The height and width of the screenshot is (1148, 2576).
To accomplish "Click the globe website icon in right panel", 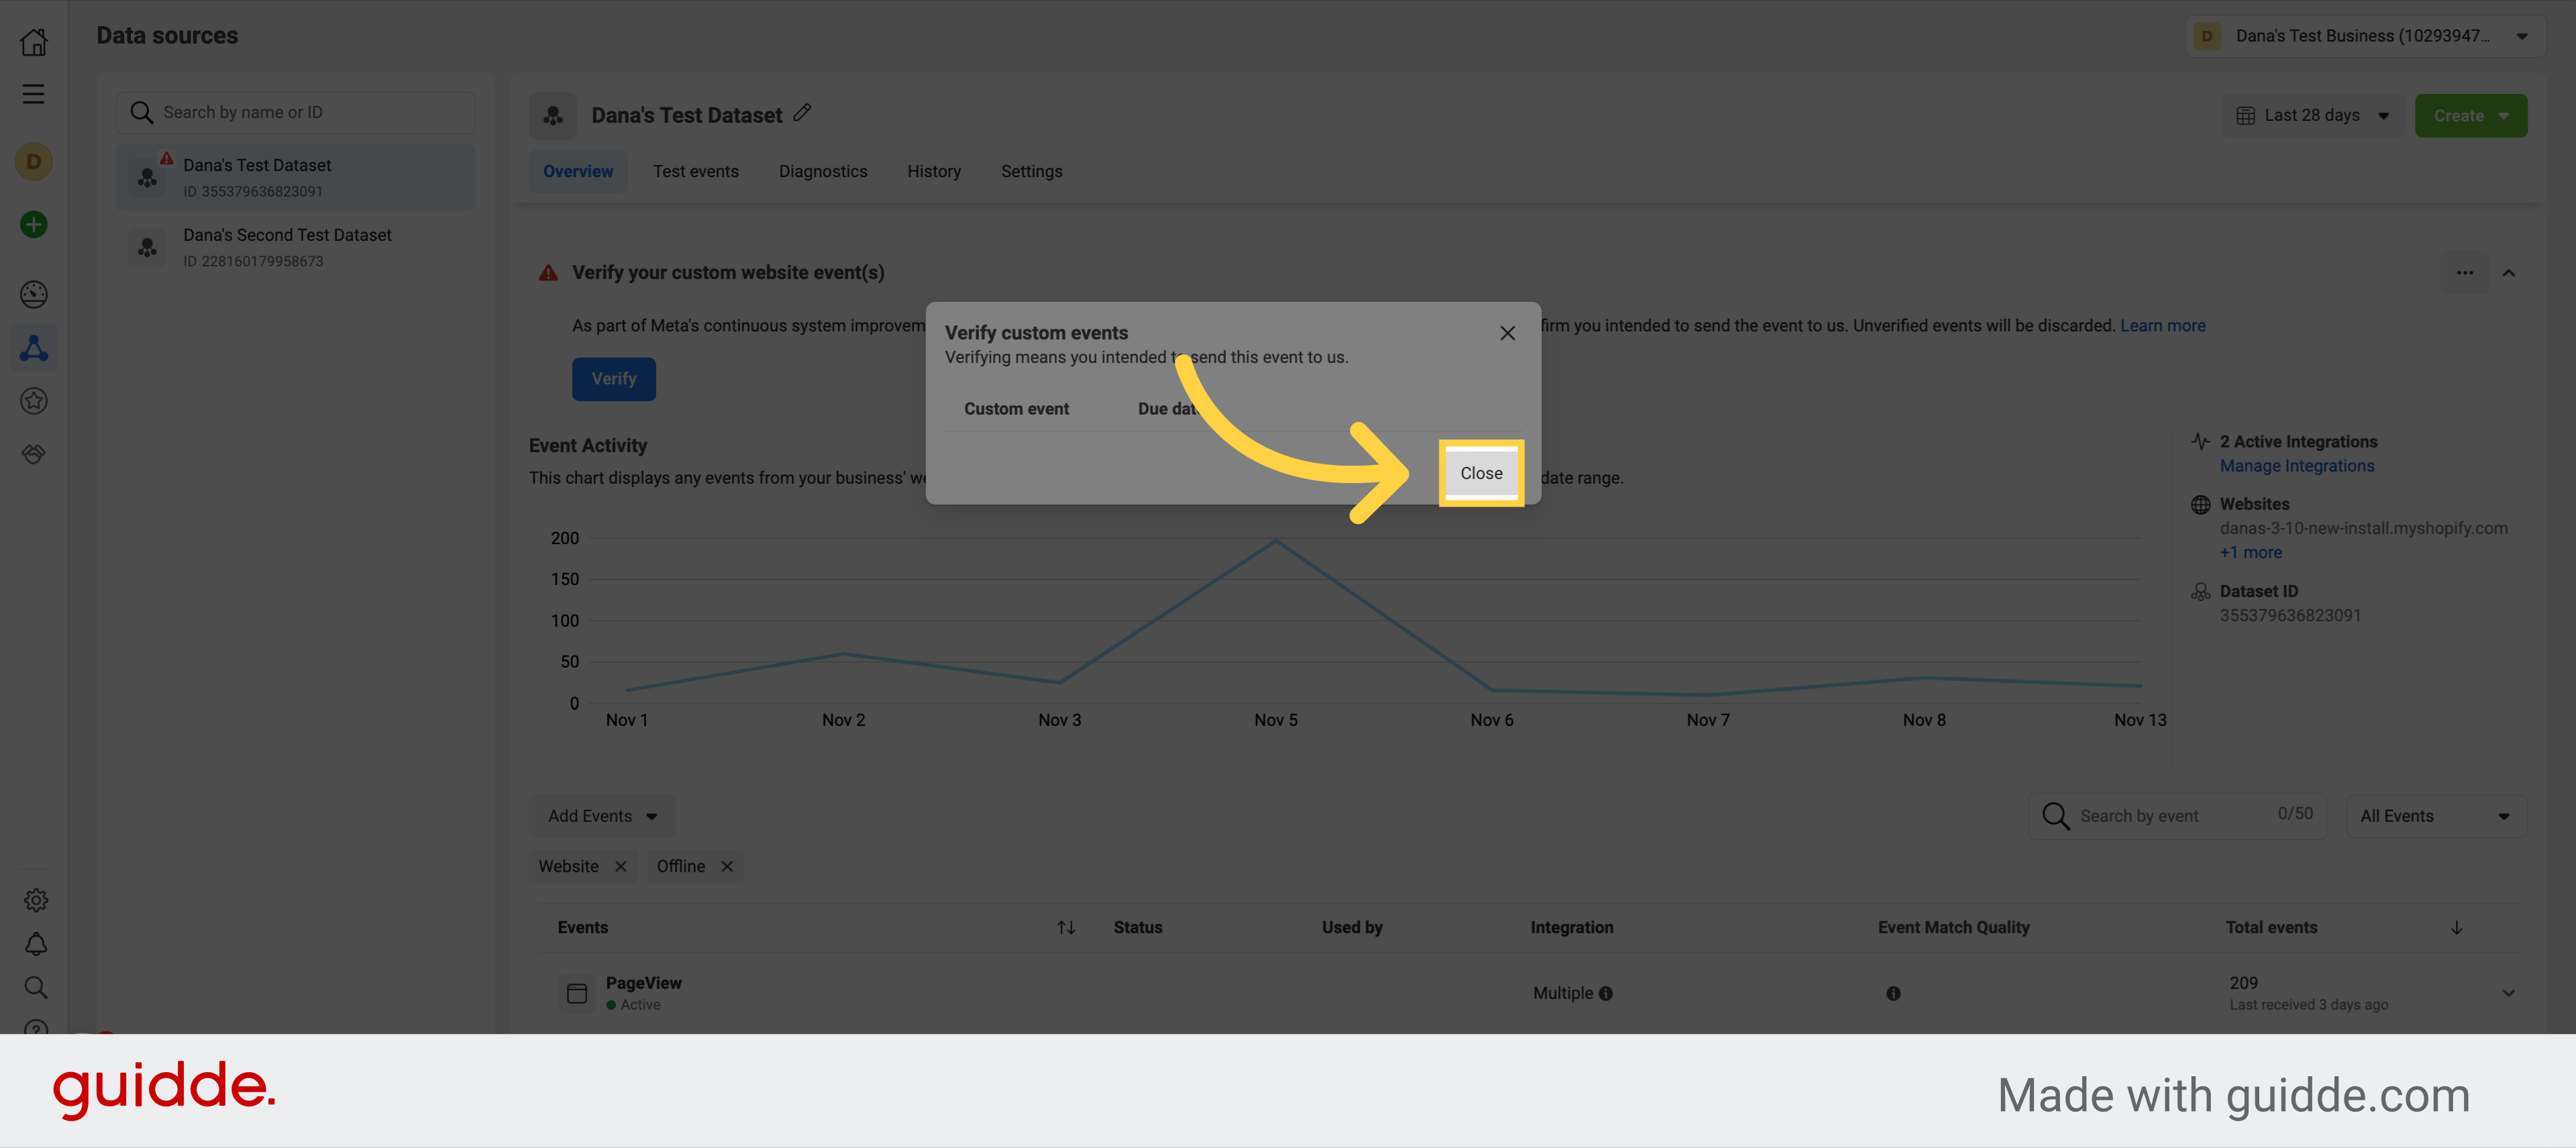I will (x=2202, y=504).
